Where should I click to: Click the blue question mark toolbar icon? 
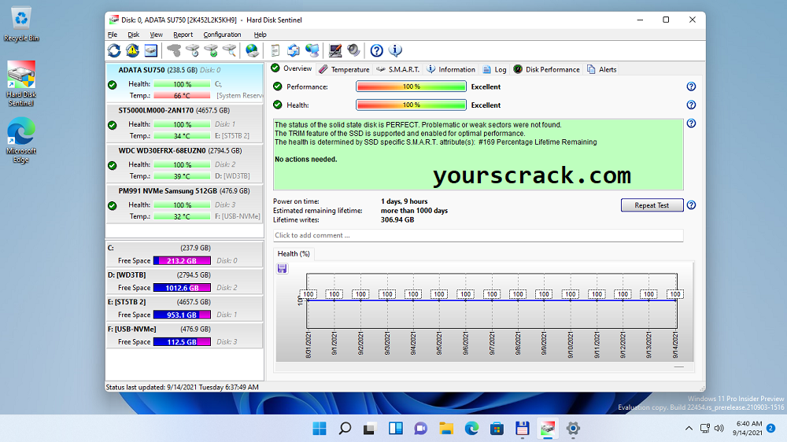376,50
